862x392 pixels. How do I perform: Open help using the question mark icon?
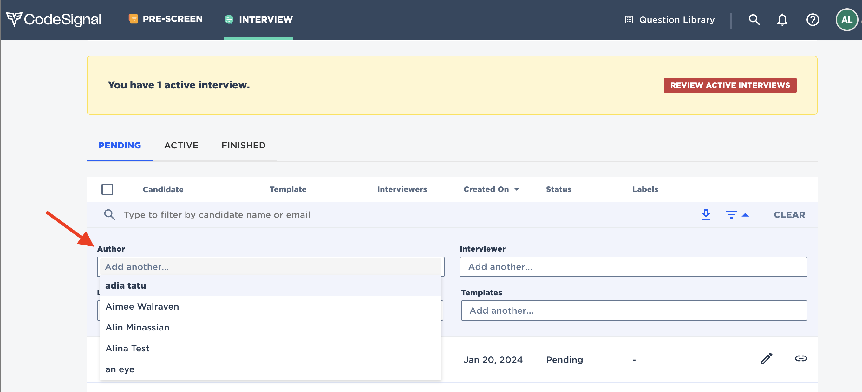click(813, 19)
